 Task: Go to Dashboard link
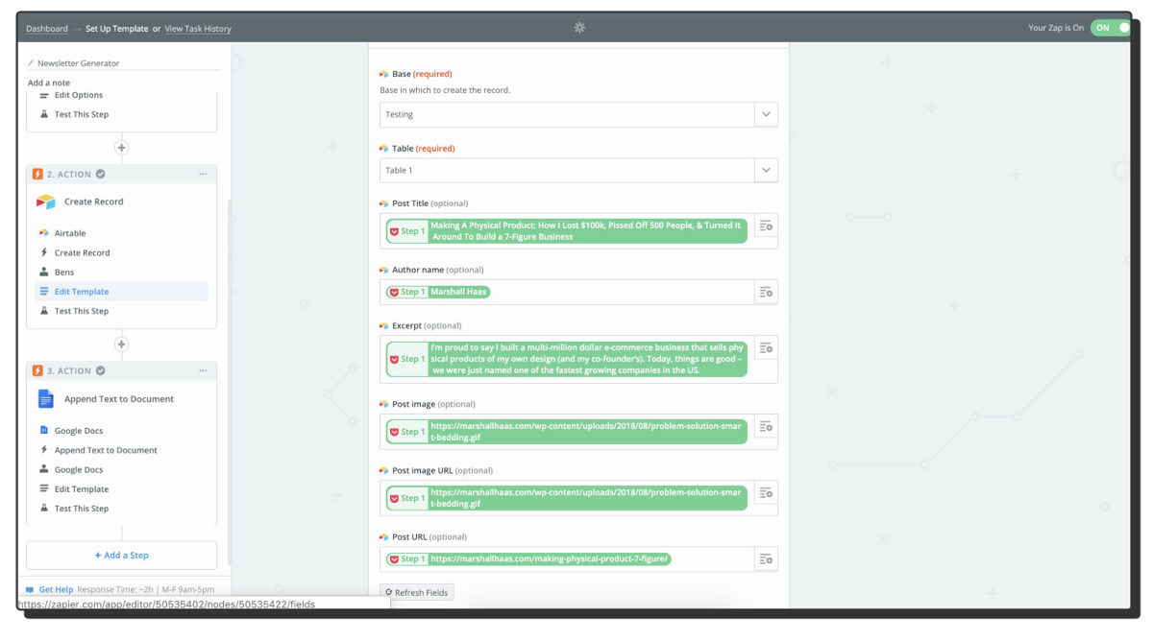coord(47,29)
